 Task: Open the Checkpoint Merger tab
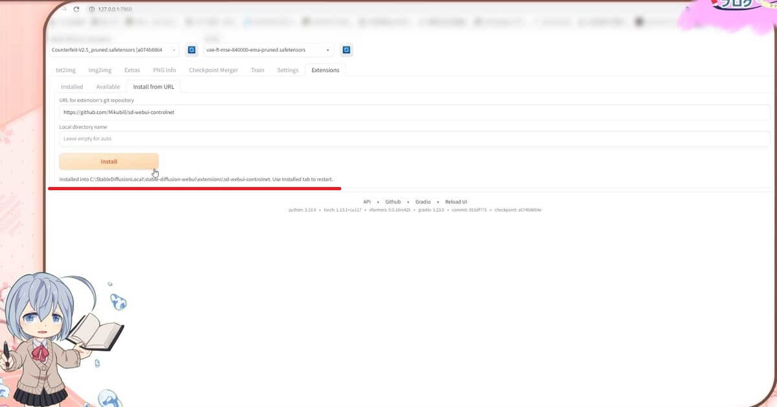point(213,70)
